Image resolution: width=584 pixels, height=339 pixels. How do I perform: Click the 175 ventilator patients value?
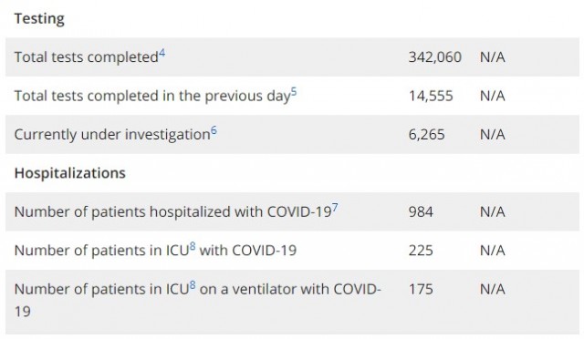point(421,289)
